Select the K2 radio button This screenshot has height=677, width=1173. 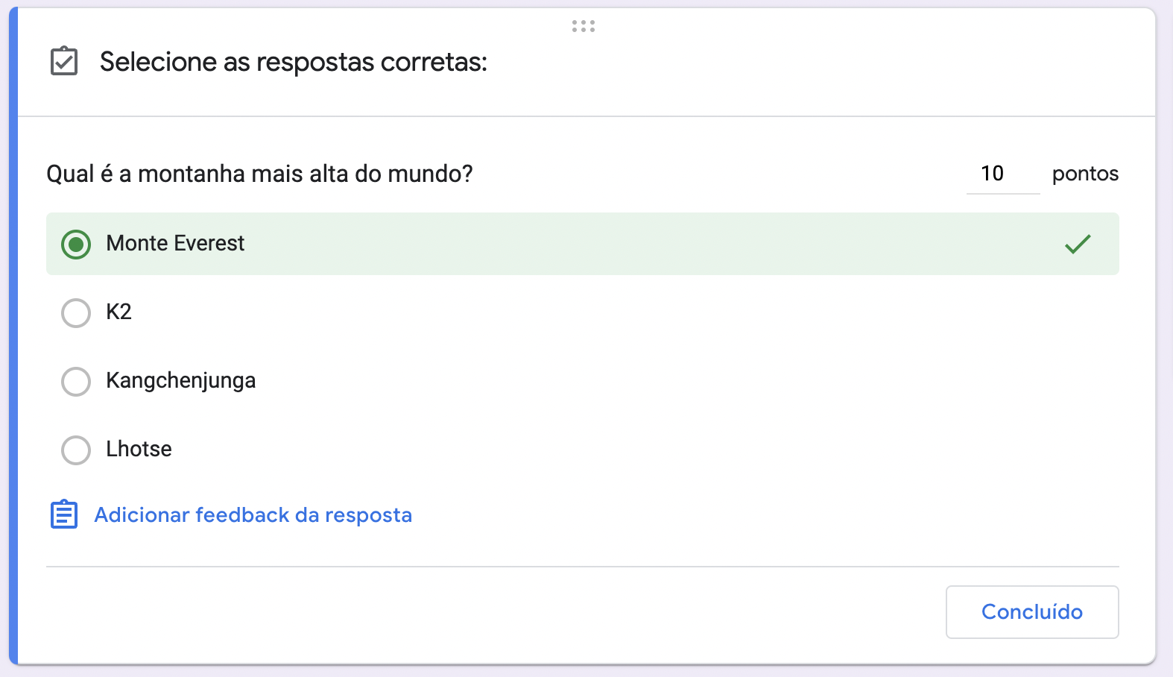point(76,313)
